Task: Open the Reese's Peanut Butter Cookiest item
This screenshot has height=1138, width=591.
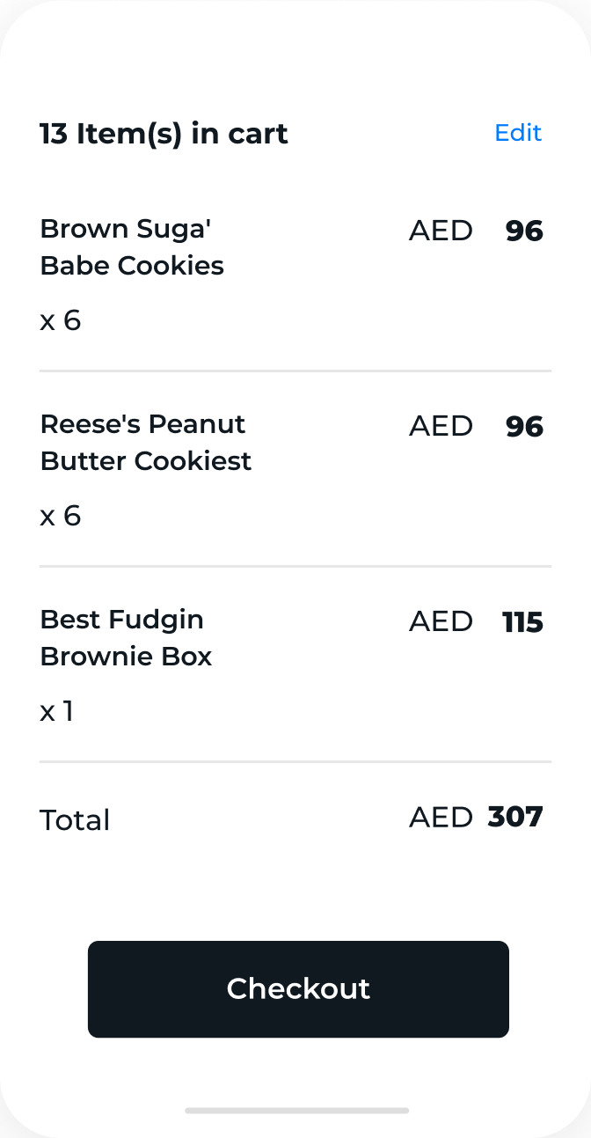Action: (x=146, y=443)
